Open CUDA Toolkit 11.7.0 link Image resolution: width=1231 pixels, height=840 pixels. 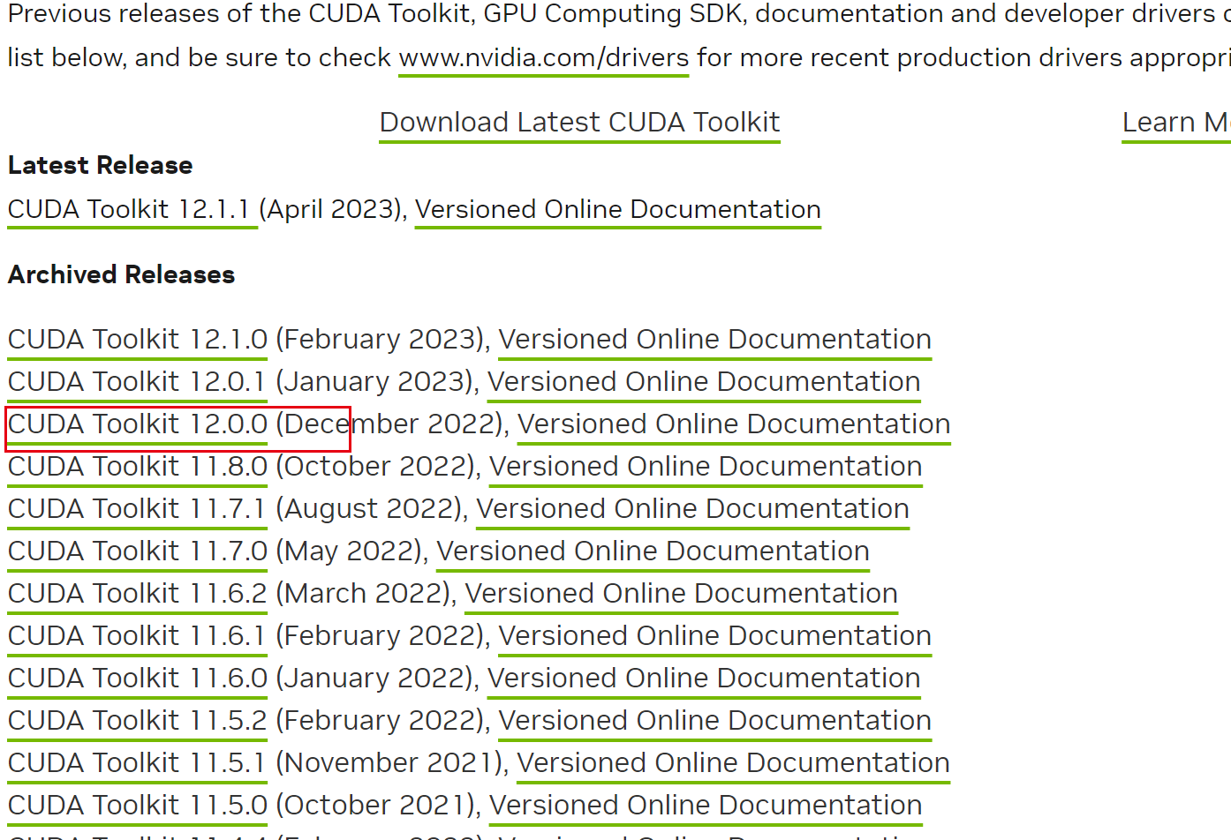[x=138, y=551]
